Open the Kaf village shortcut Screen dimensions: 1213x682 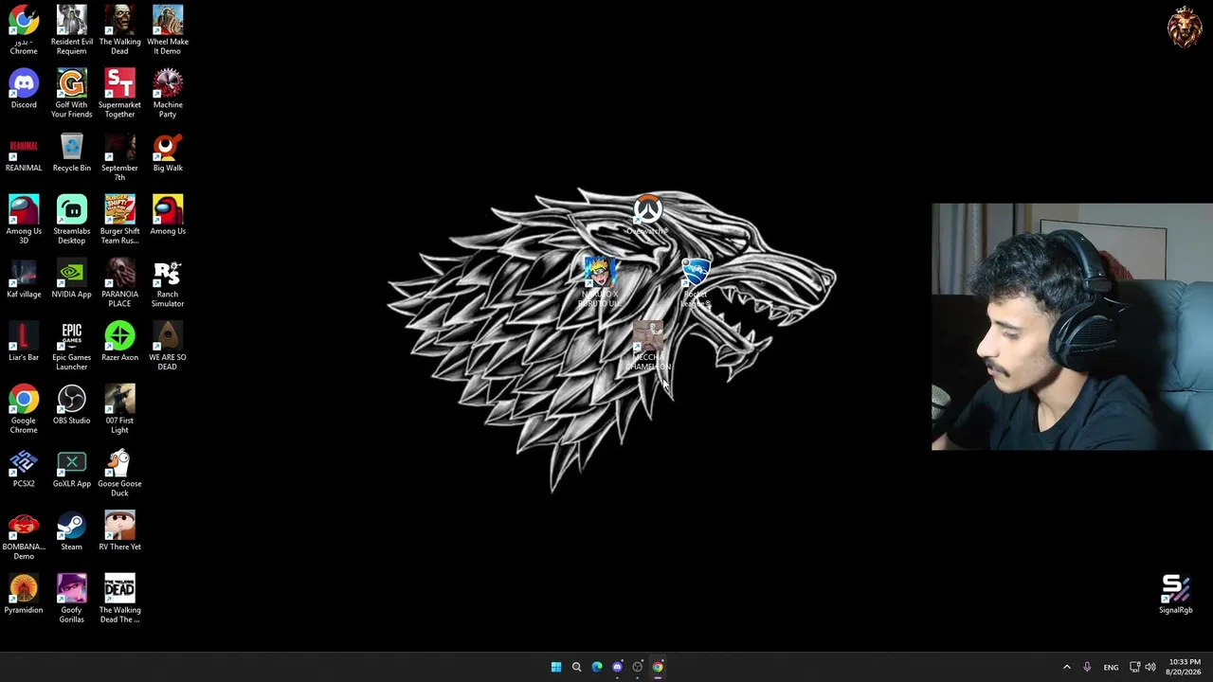(x=24, y=278)
